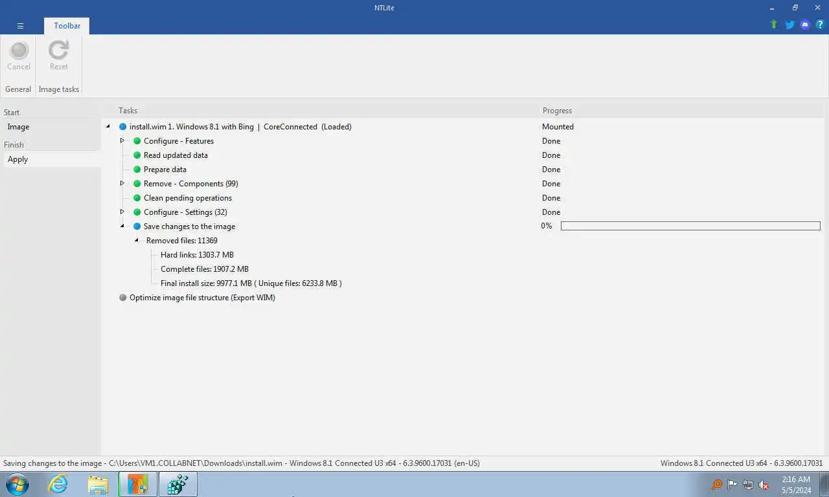Select Optimize image file structure (Export WIM)
This screenshot has height=497, width=829.
(x=202, y=298)
